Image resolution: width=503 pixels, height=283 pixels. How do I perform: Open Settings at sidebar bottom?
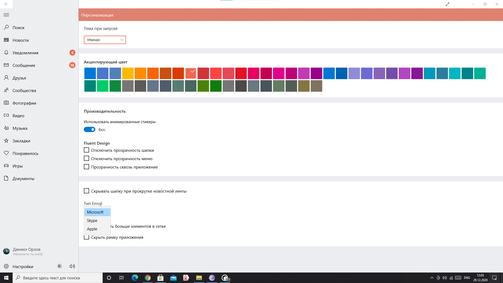pyautogui.click(x=23, y=266)
